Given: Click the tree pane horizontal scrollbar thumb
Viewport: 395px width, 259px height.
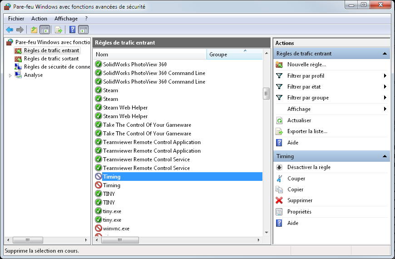Looking at the screenshot, I should (x=28, y=240).
